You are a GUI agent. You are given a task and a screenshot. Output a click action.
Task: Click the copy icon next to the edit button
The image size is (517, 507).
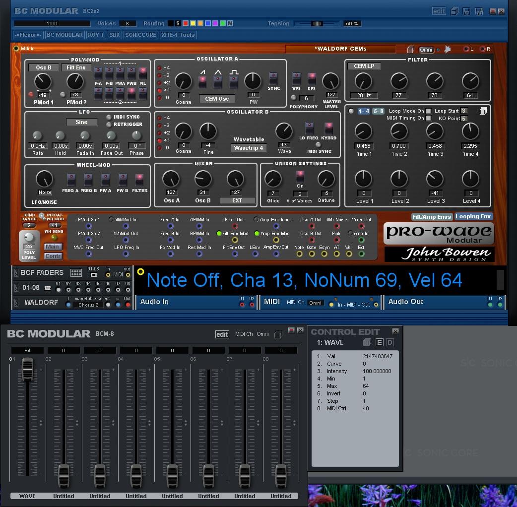point(454,11)
